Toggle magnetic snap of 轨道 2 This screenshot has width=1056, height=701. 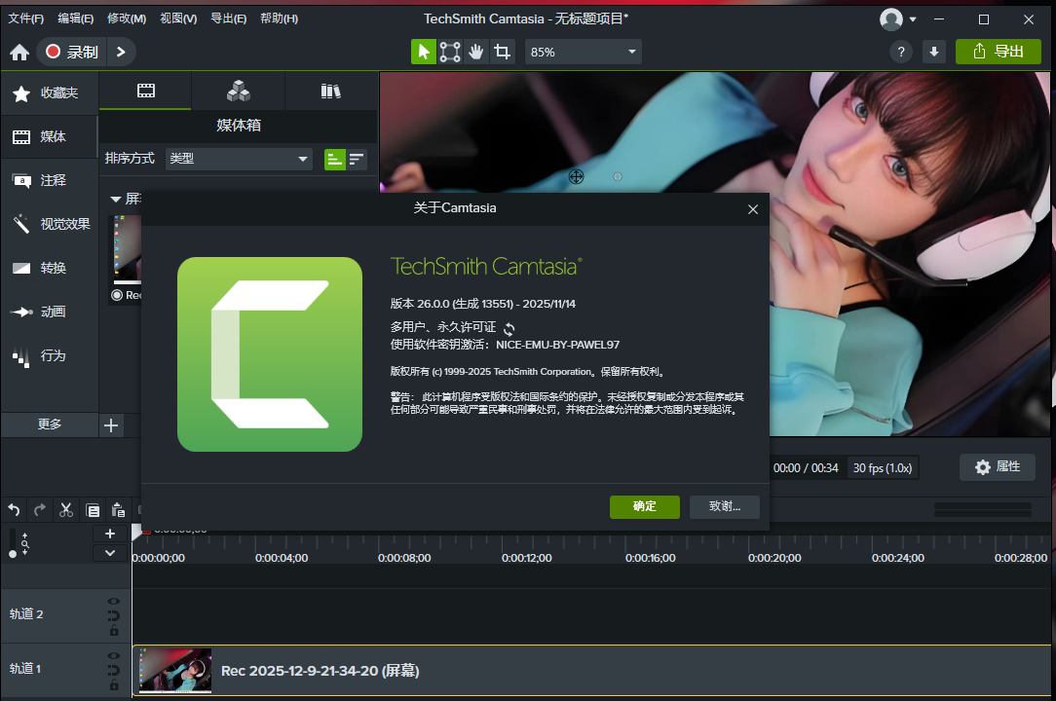tap(113, 615)
